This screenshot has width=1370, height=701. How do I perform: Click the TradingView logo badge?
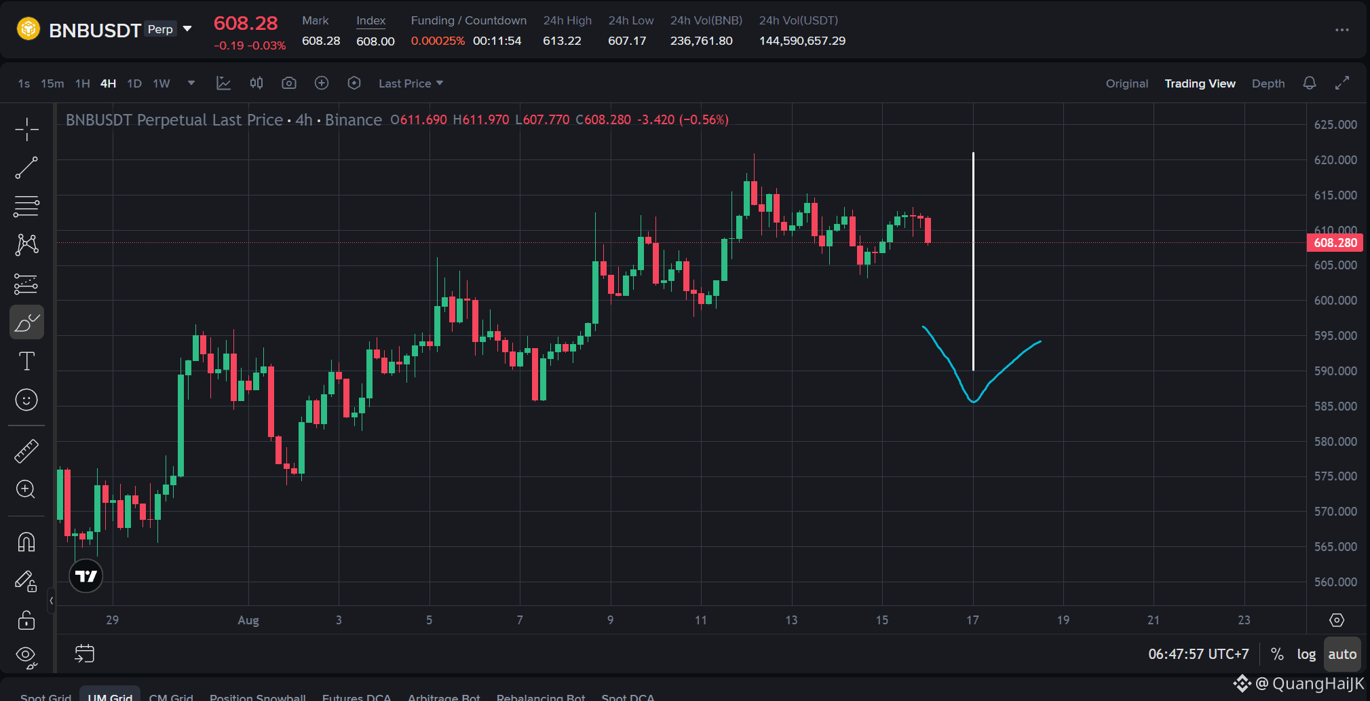[86, 576]
